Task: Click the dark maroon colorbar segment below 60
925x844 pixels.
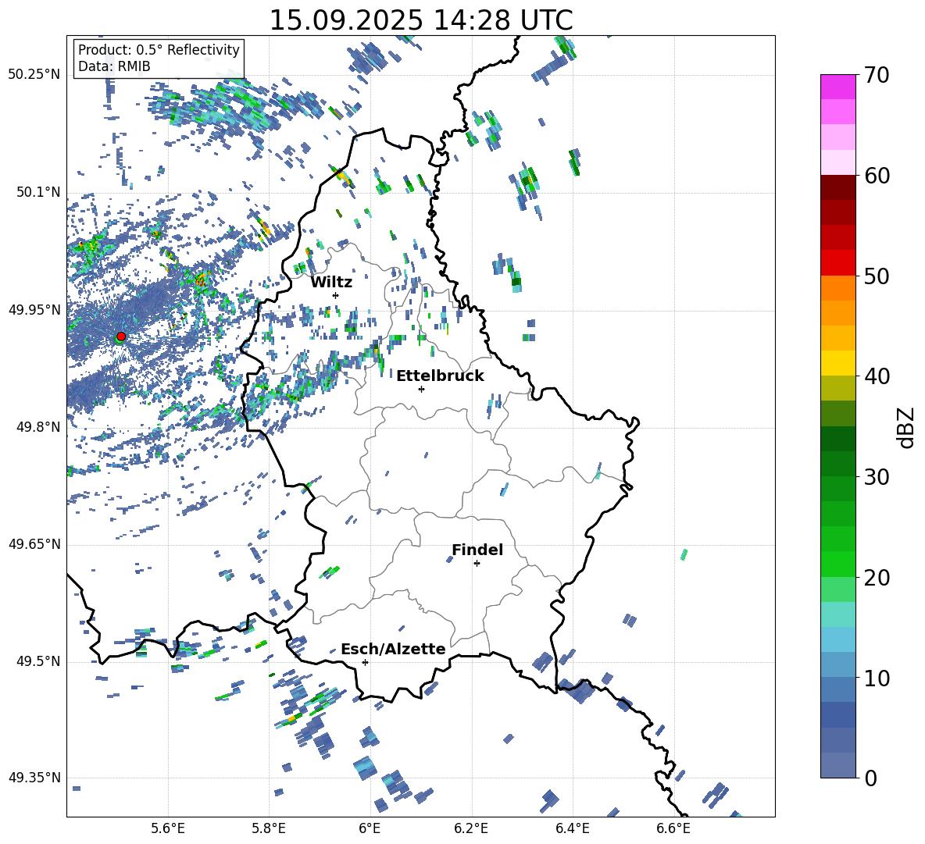Action: (837, 187)
